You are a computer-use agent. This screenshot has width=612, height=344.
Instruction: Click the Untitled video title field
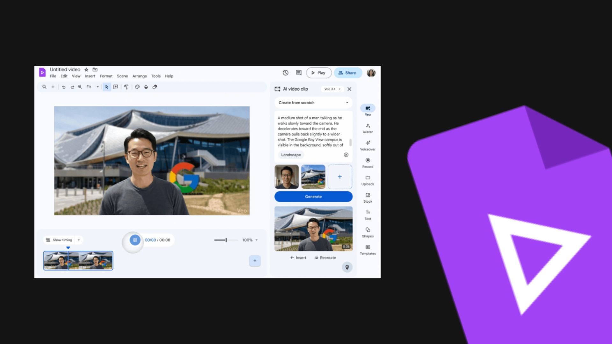coord(65,69)
